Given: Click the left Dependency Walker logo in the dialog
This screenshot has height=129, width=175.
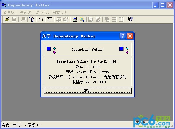Looking at the screenshot, I should coord(51,50).
